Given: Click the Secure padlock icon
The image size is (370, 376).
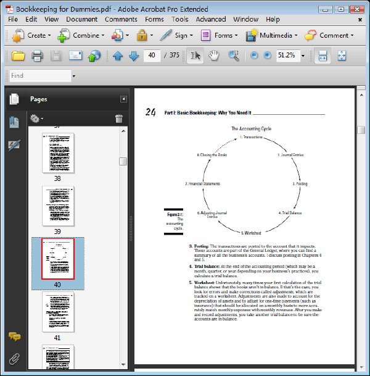Looking at the screenshot, I should coord(142,35).
